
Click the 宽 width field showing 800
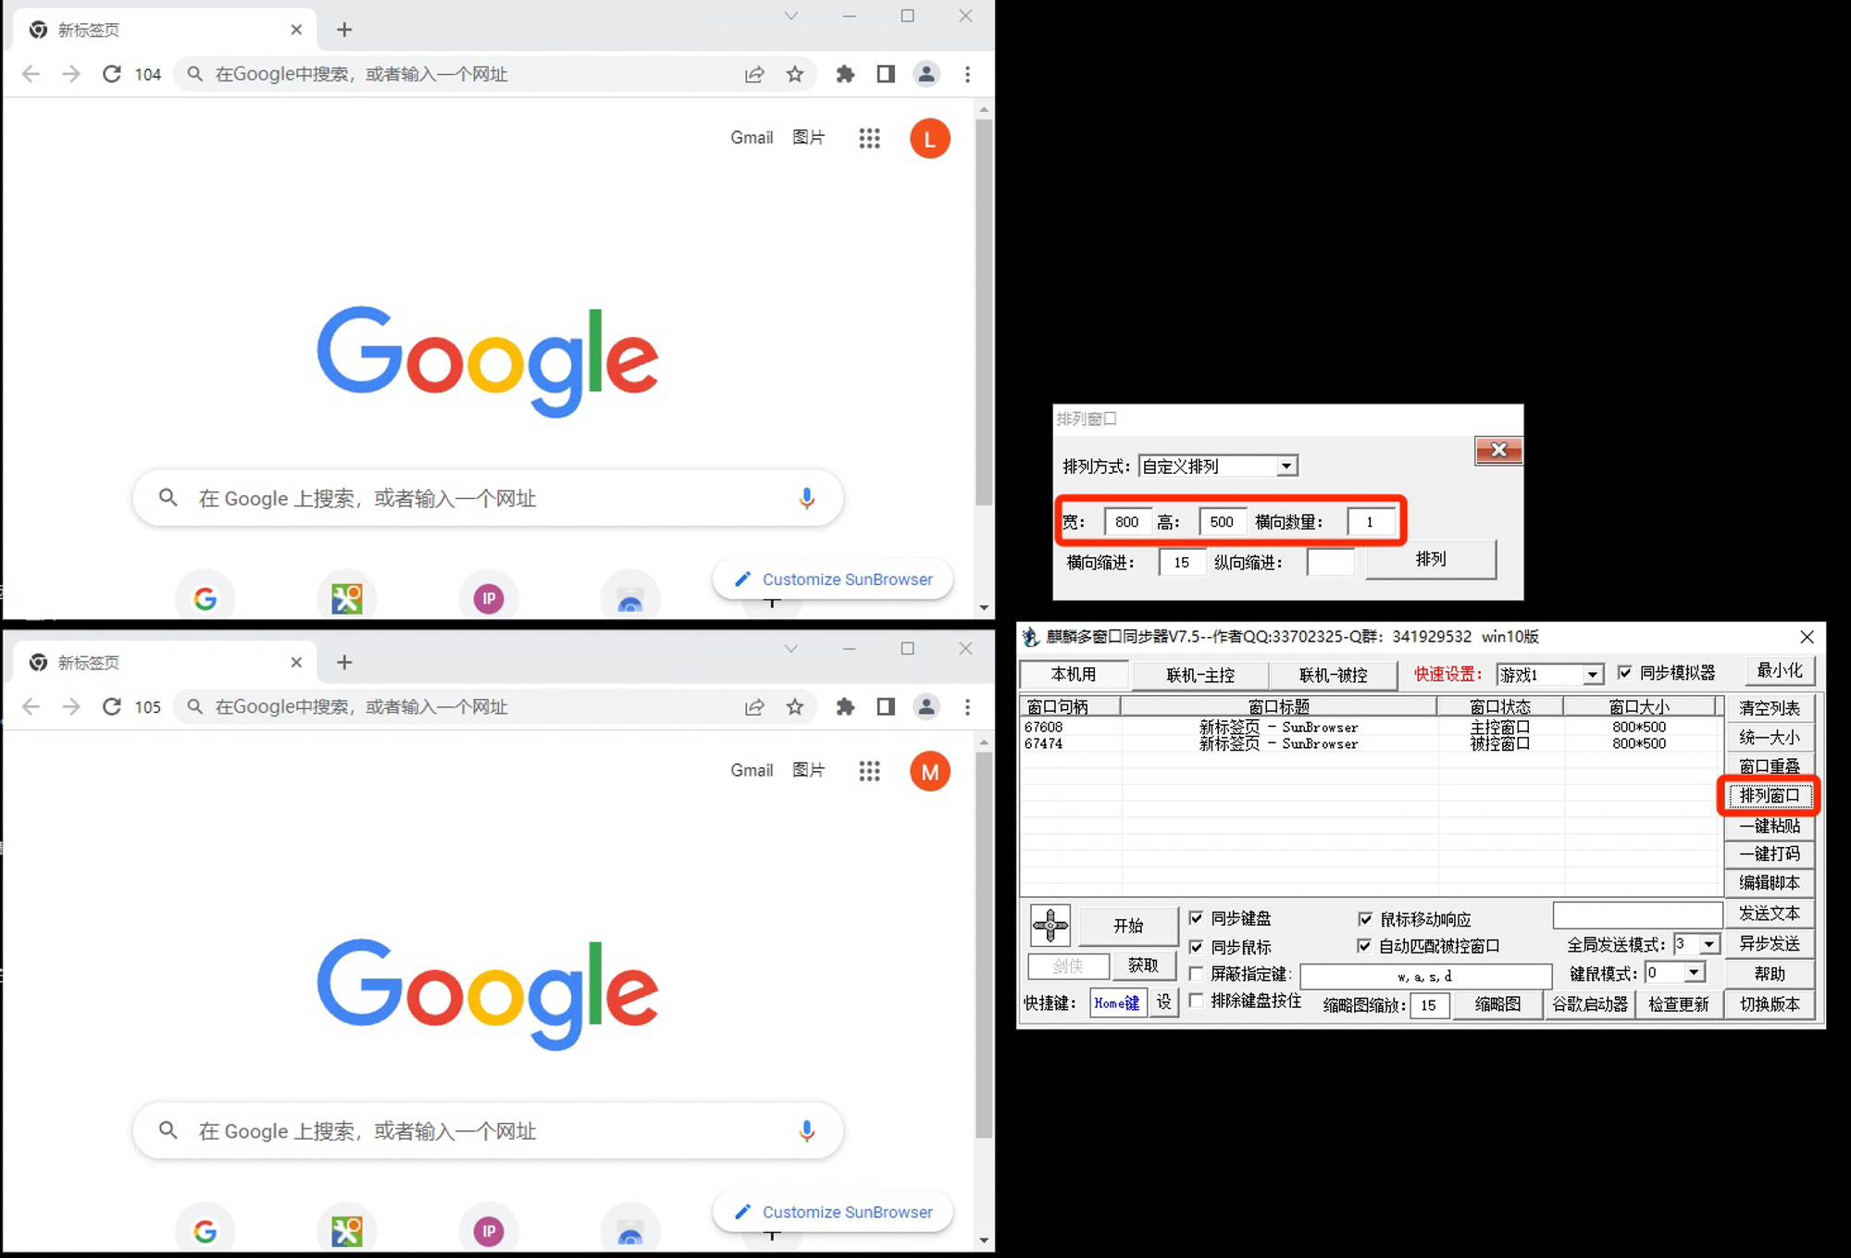point(1127,522)
